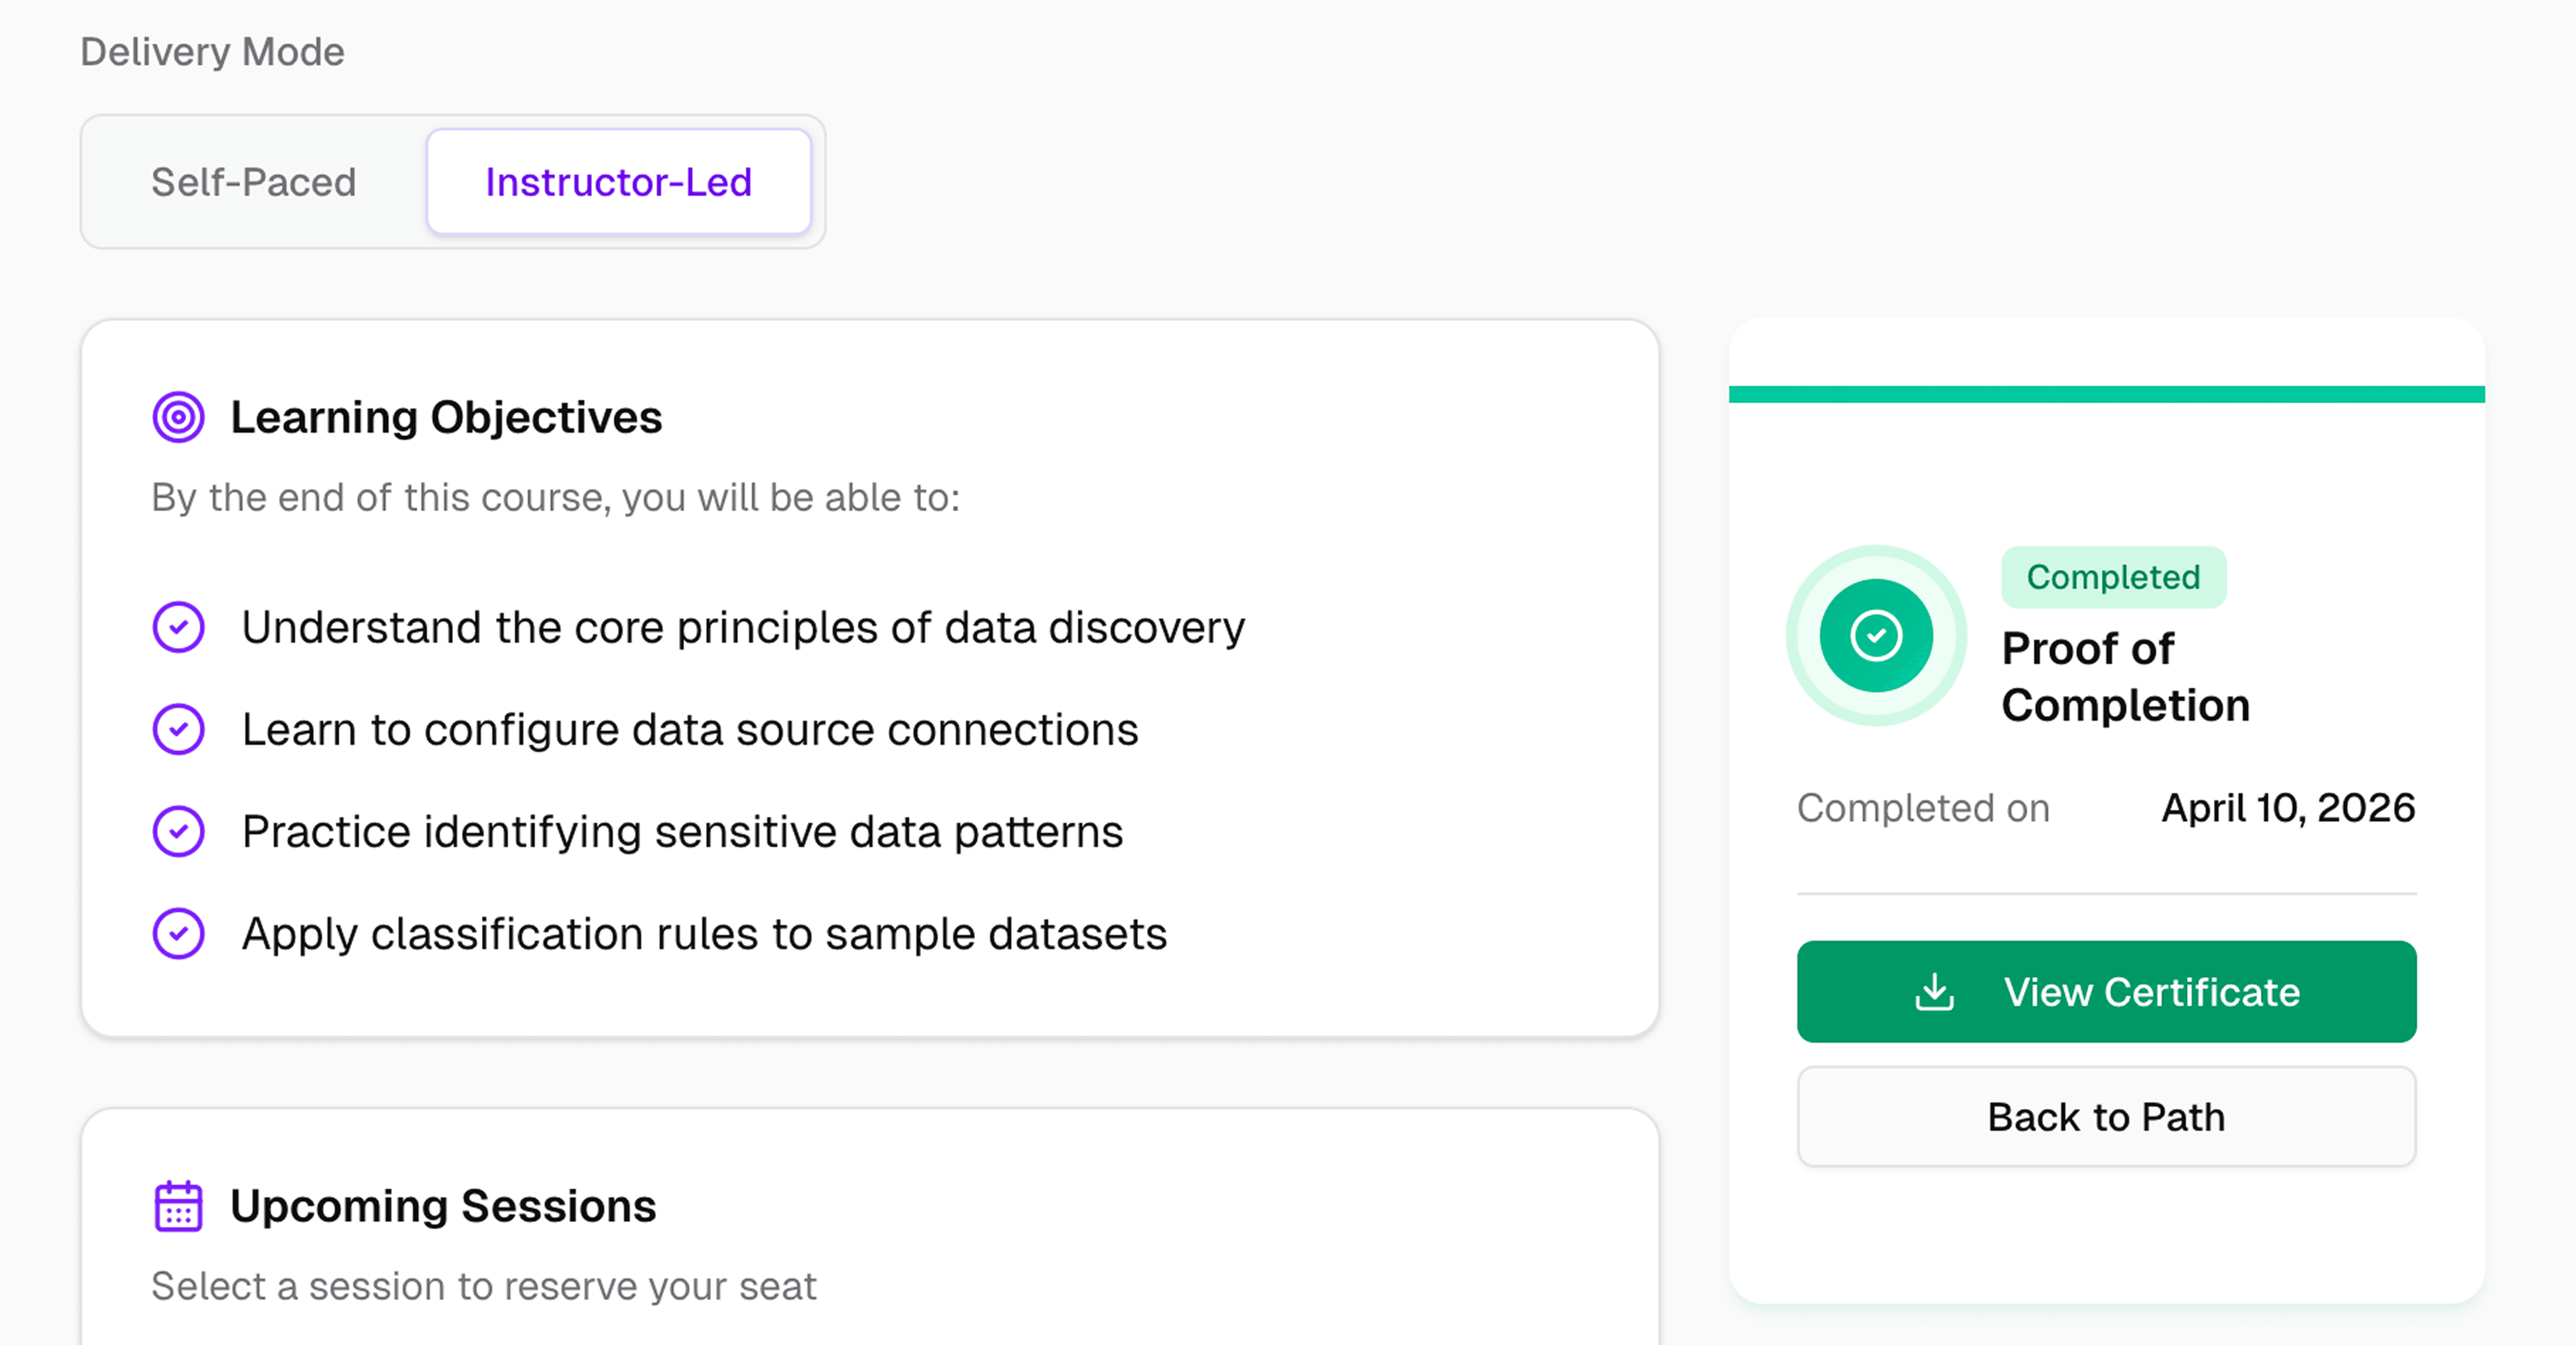This screenshot has width=2576, height=1345.
Task: Click the Learning Objectives target icon
Action: 178,417
